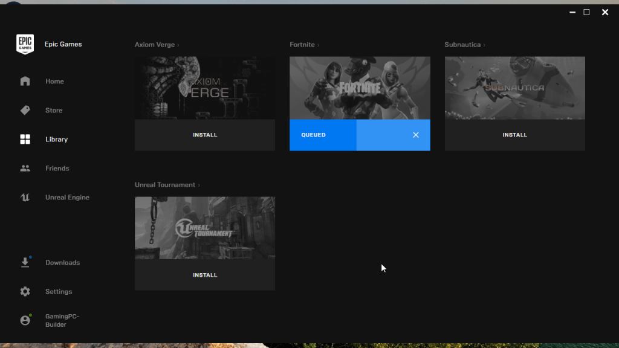The height and width of the screenshot is (348, 619).
Task: Open the Store via its tag icon
Action: pos(25,110)
